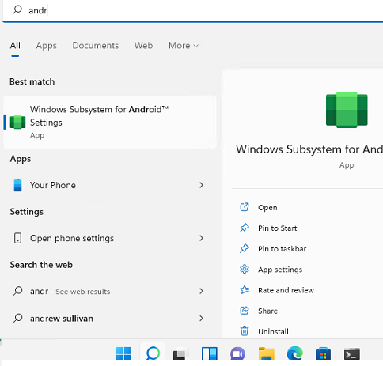The height and width of the screenshot is (366, 383).
Task: Choose Pin to taskbar
Action: click(283, 249)
